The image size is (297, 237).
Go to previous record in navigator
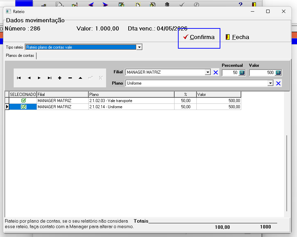(29, 78)
